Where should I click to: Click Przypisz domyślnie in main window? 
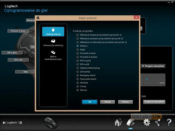tap(153, 66)
